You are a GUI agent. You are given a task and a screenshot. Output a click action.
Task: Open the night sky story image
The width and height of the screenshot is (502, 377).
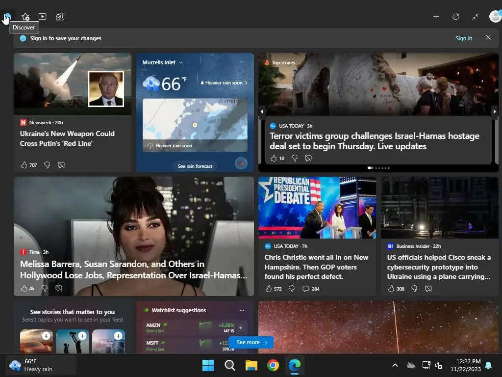point(378,327)
